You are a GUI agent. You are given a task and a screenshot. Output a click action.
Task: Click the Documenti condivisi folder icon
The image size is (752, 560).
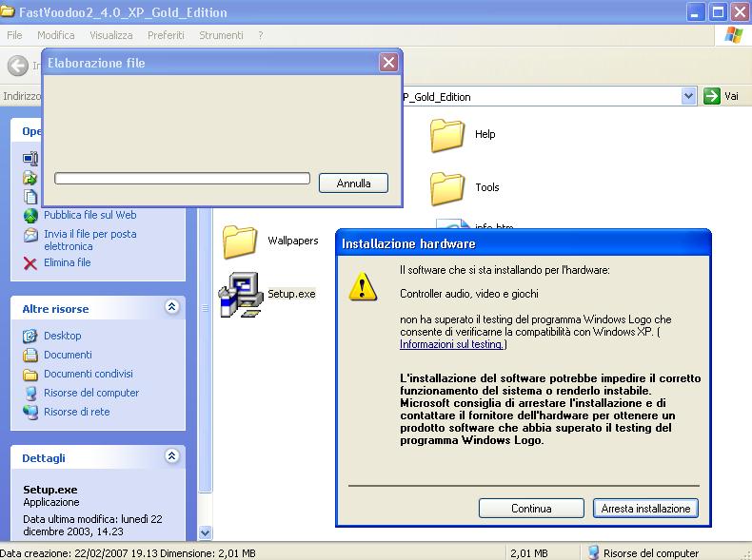(x=30, y=375)
